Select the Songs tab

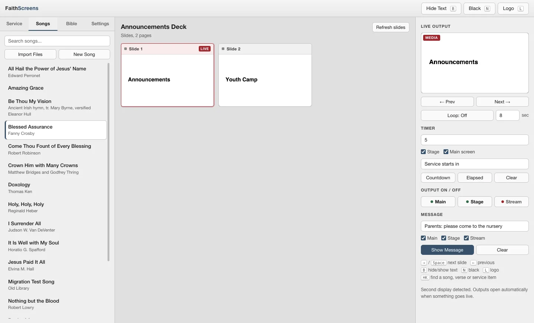43,24
